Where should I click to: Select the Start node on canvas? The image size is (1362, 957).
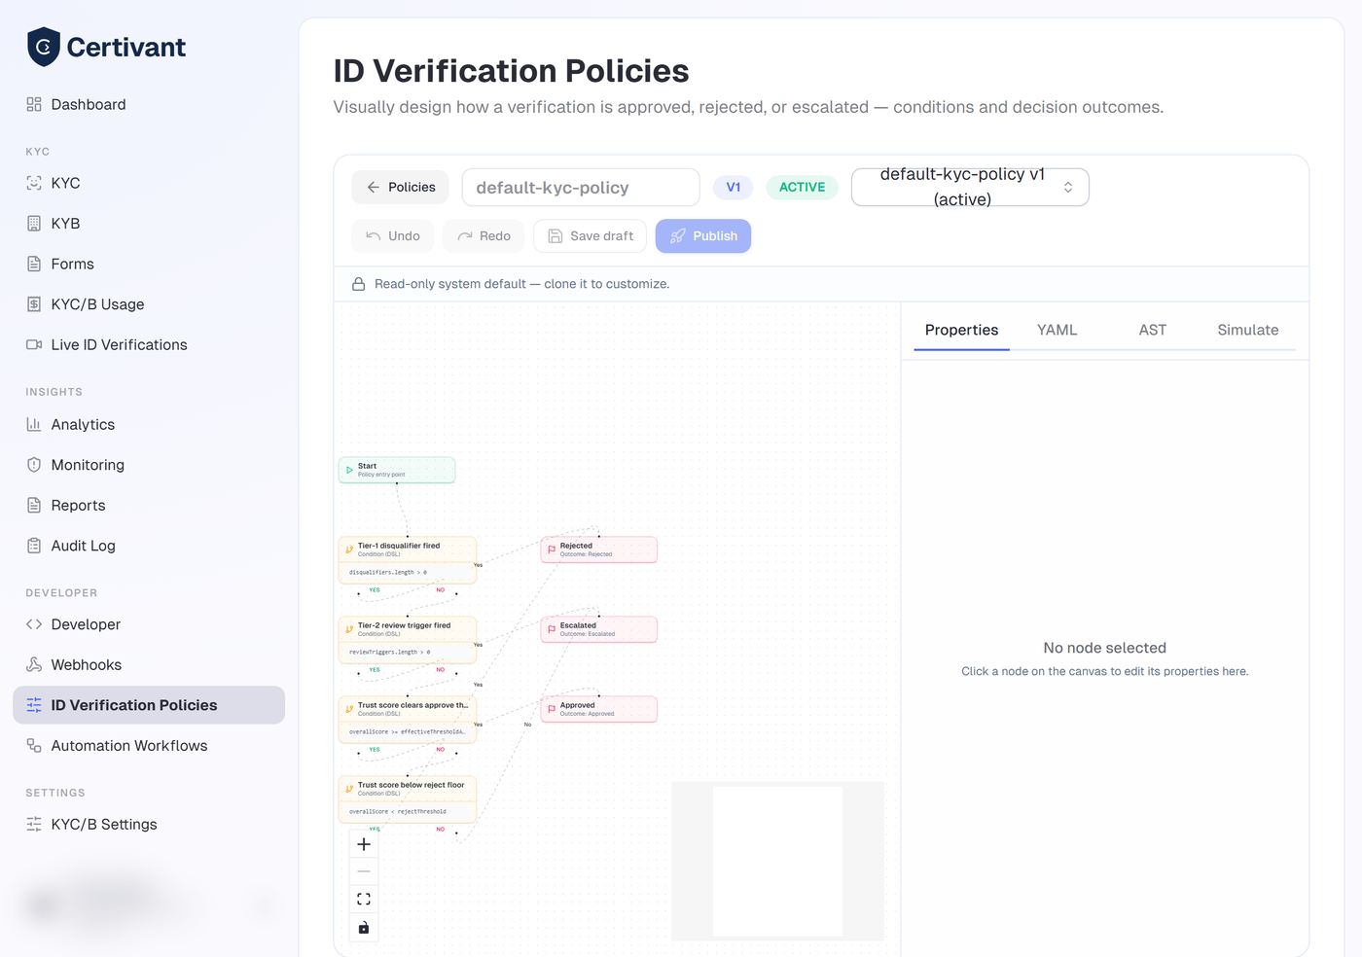point(397,470)
